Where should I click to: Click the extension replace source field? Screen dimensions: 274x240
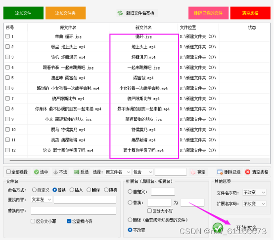(x=159, y=203)
